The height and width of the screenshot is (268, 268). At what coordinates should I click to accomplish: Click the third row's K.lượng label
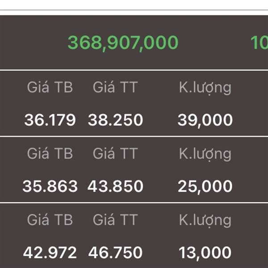tap(205, 221)
